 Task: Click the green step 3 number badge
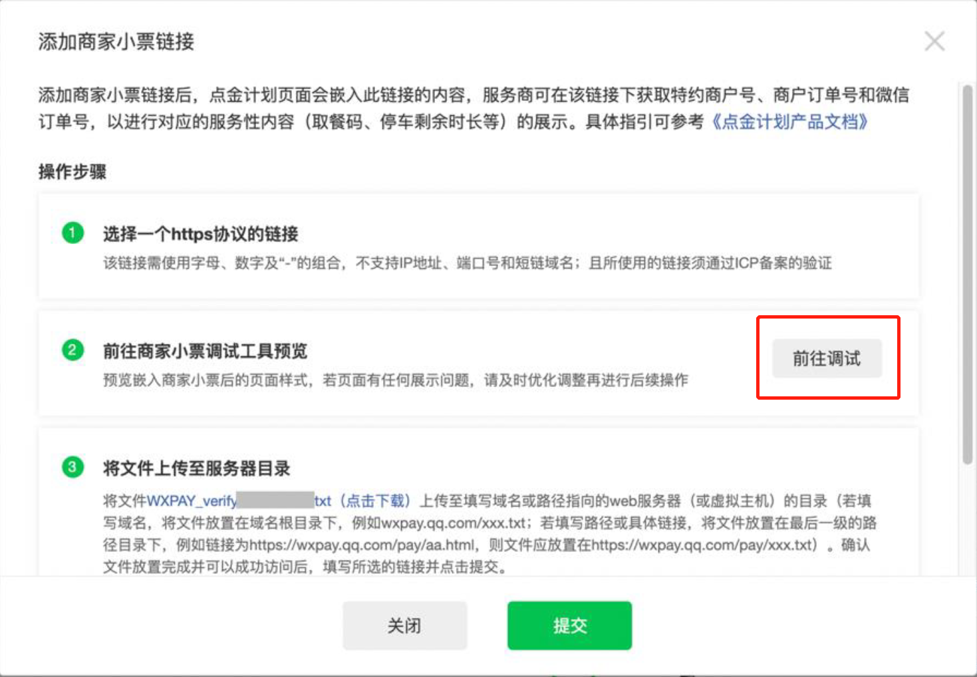point(72,467)
